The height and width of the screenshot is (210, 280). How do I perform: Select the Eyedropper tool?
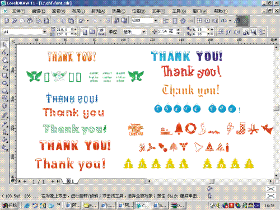click(x=5, y=124)
